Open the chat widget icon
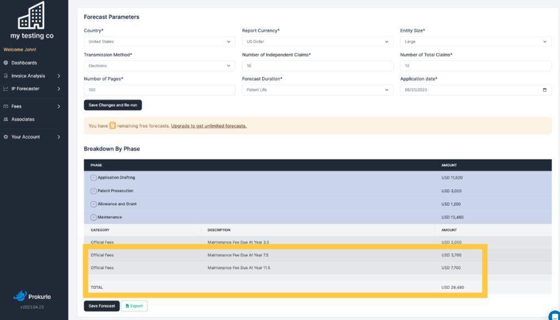Screen dimensions: 560x320 (x=554, y=315)
